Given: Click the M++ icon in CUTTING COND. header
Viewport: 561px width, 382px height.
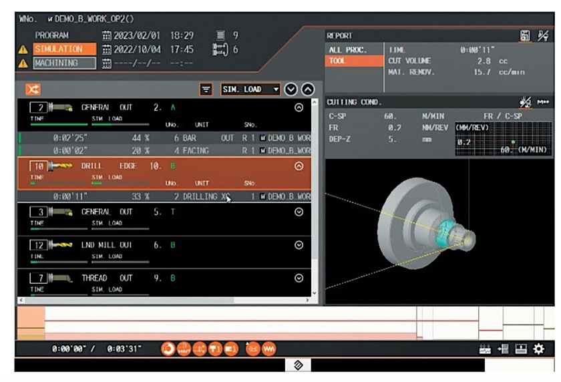Looking at the screenshot, I should tap(542, 102).
